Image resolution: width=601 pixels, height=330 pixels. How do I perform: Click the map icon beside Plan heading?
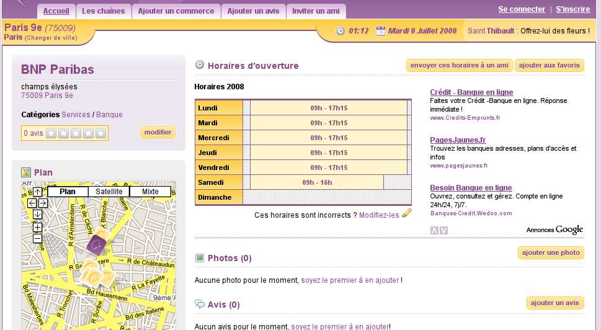(25, 172)
